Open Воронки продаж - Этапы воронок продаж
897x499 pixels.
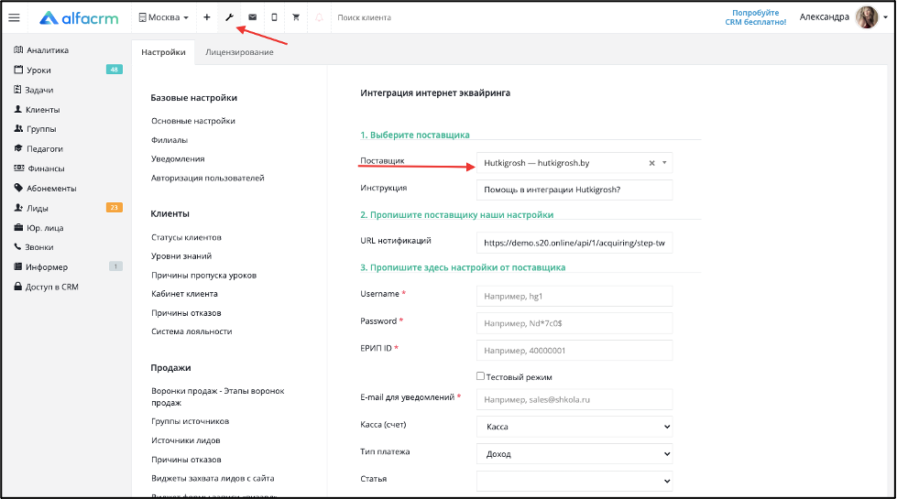[218, 396]
